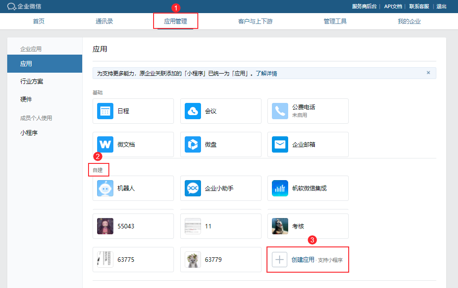Click the 微盘 app name
Viewport: 458px width, 288px height.
point(210,144)
